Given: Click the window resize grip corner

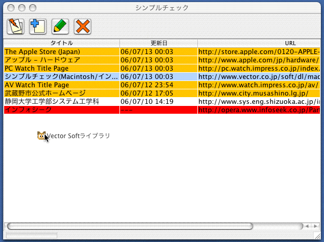Looking at the screenshot, I should coord(317,236).
